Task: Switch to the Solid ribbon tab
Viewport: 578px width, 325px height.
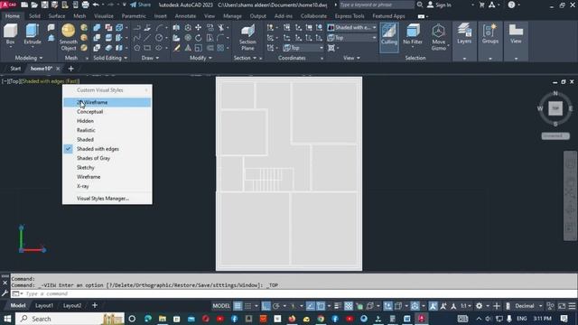Action: pyautogui.click(x=34, y=16)
